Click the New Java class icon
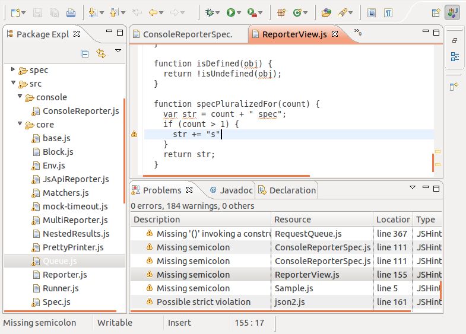The height and width of the screenshot is (334, 466). pos(297,12)
